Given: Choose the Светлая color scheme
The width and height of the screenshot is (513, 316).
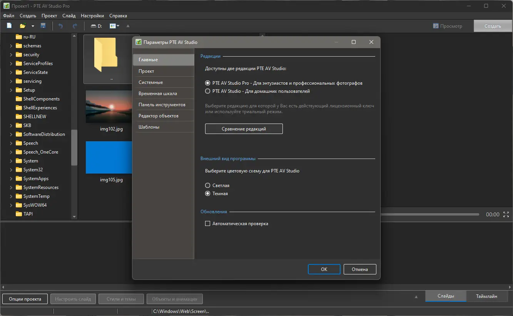Looking at the screenshot, I should pos(208,186).
